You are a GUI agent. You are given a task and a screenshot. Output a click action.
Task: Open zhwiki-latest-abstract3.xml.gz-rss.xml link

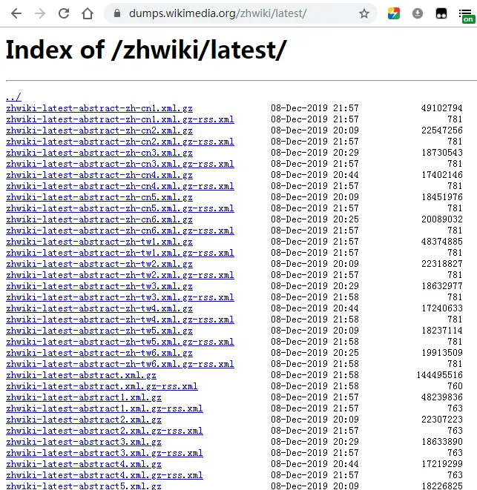[x=105, y=453]
